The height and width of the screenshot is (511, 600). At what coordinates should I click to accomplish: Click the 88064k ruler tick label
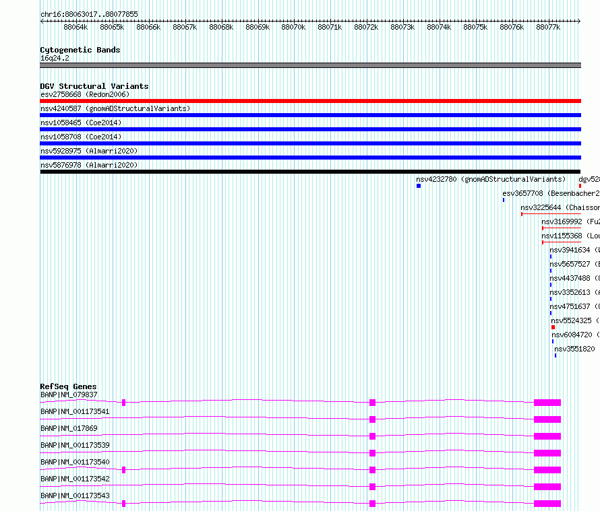click(x=76, y=27)
